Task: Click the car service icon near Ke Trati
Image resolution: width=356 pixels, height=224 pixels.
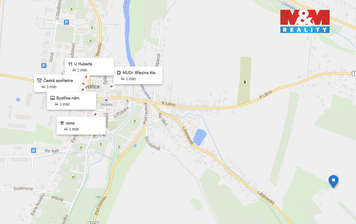Action: tap(33, 151)
